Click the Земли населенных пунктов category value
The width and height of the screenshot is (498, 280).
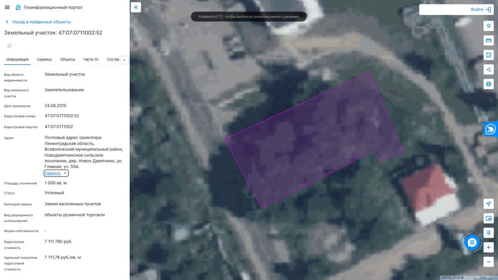tap(73, 204)
